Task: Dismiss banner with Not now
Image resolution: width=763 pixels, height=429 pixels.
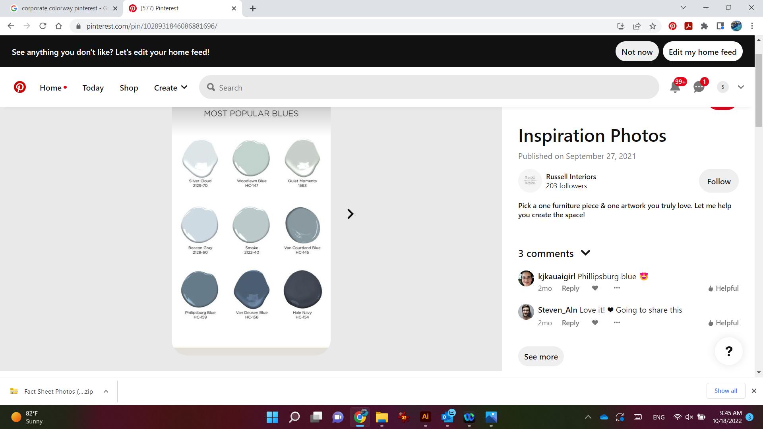Action: [637, 52]
